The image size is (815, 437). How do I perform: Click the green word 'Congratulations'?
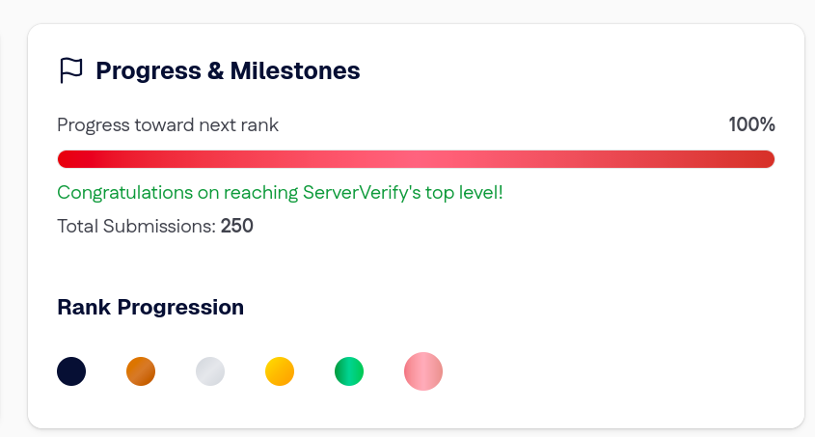[x=125, y=193]
